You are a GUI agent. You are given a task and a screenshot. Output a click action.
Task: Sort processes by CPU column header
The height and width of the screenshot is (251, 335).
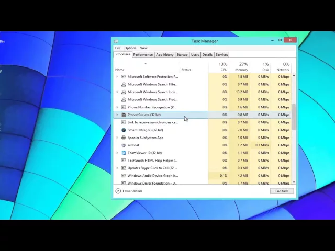point(219,67)
